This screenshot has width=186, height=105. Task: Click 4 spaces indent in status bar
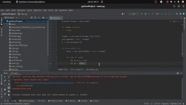[165, 104]
